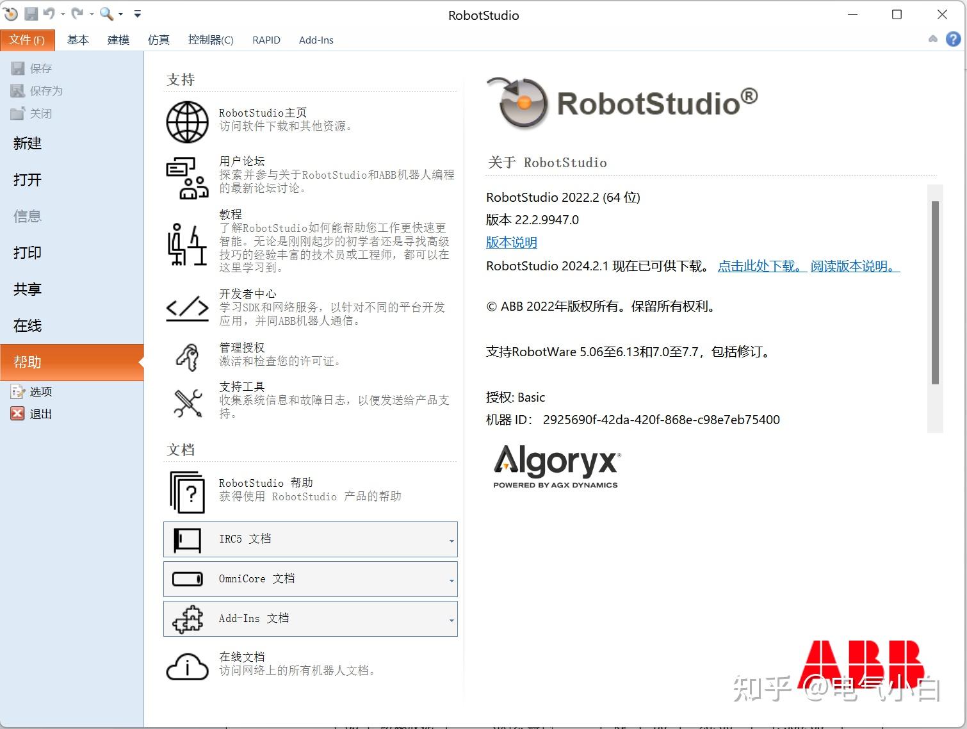Open the 版本说明 link
This screenshot has height=729, width=967.
click(x=510, y=242)
